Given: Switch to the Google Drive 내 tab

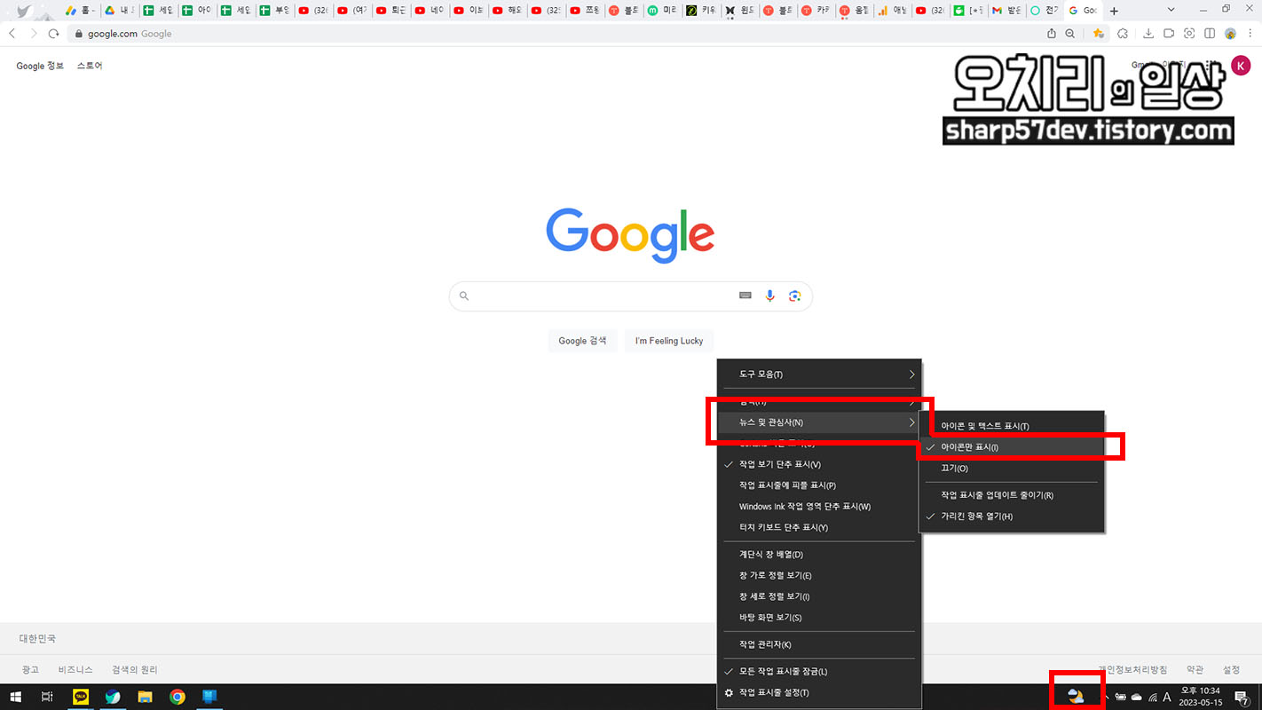Looking at the screenshot, I should pos(119,11).
